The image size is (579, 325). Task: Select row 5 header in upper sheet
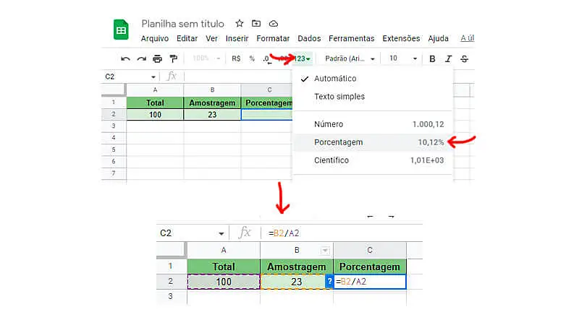pos(114,149)
